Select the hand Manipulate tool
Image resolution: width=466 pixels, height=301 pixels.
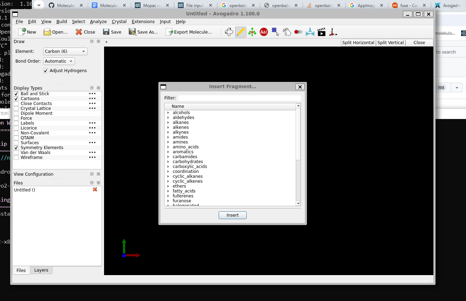(x=287, y=32)
